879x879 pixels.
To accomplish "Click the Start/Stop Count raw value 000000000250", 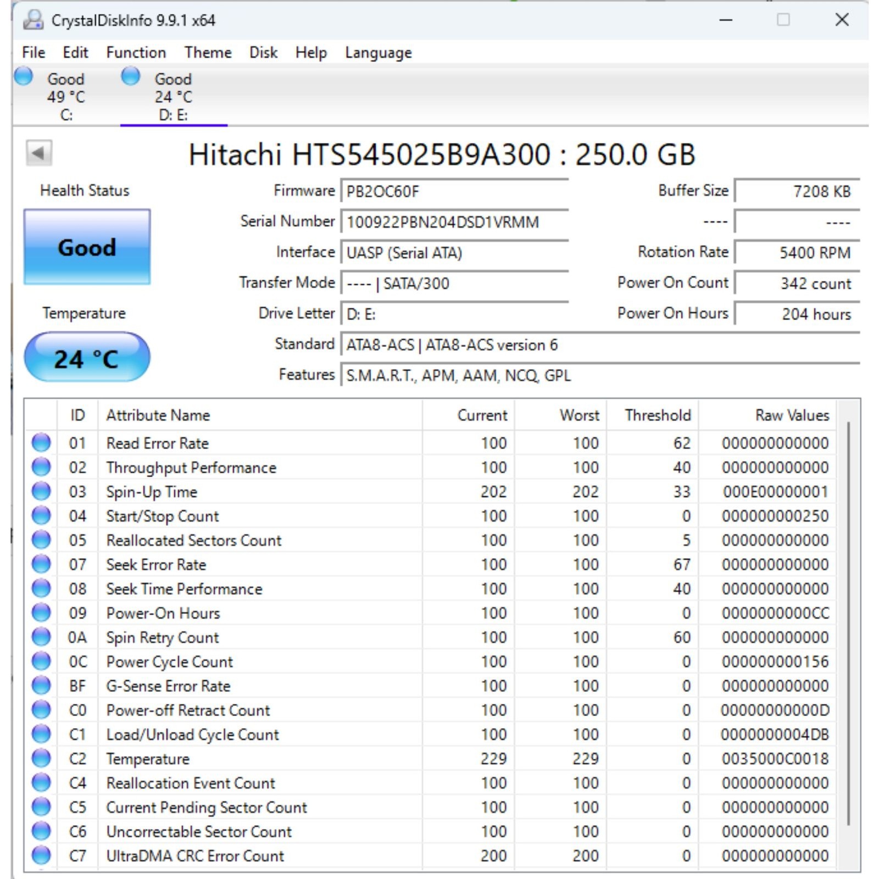I will click(x=775, y=516).
